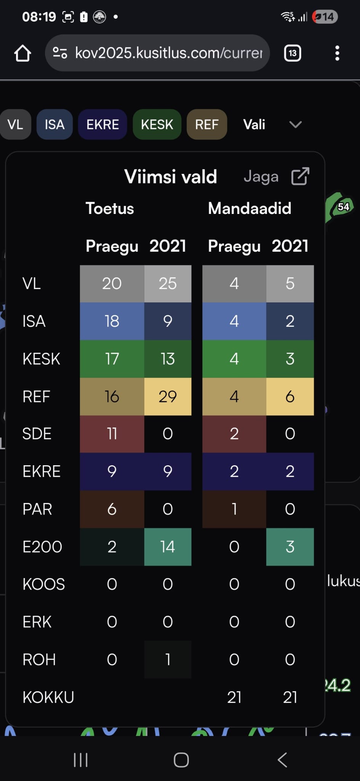
Task: Click the Jaga share link
Action: [261, 177]
